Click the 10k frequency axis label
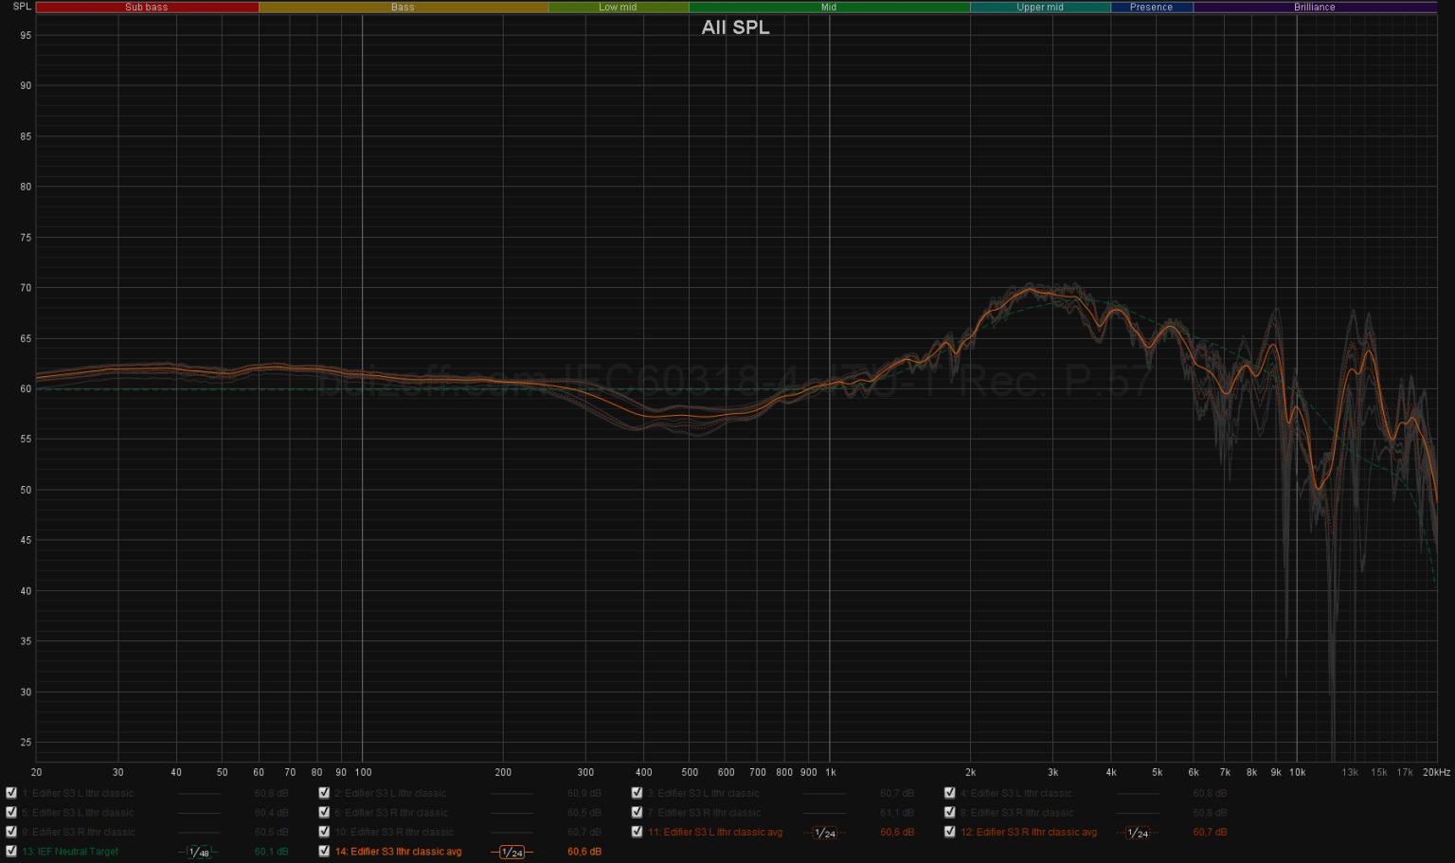This screenshot has height=863, width=1455. coord(1298,772)
